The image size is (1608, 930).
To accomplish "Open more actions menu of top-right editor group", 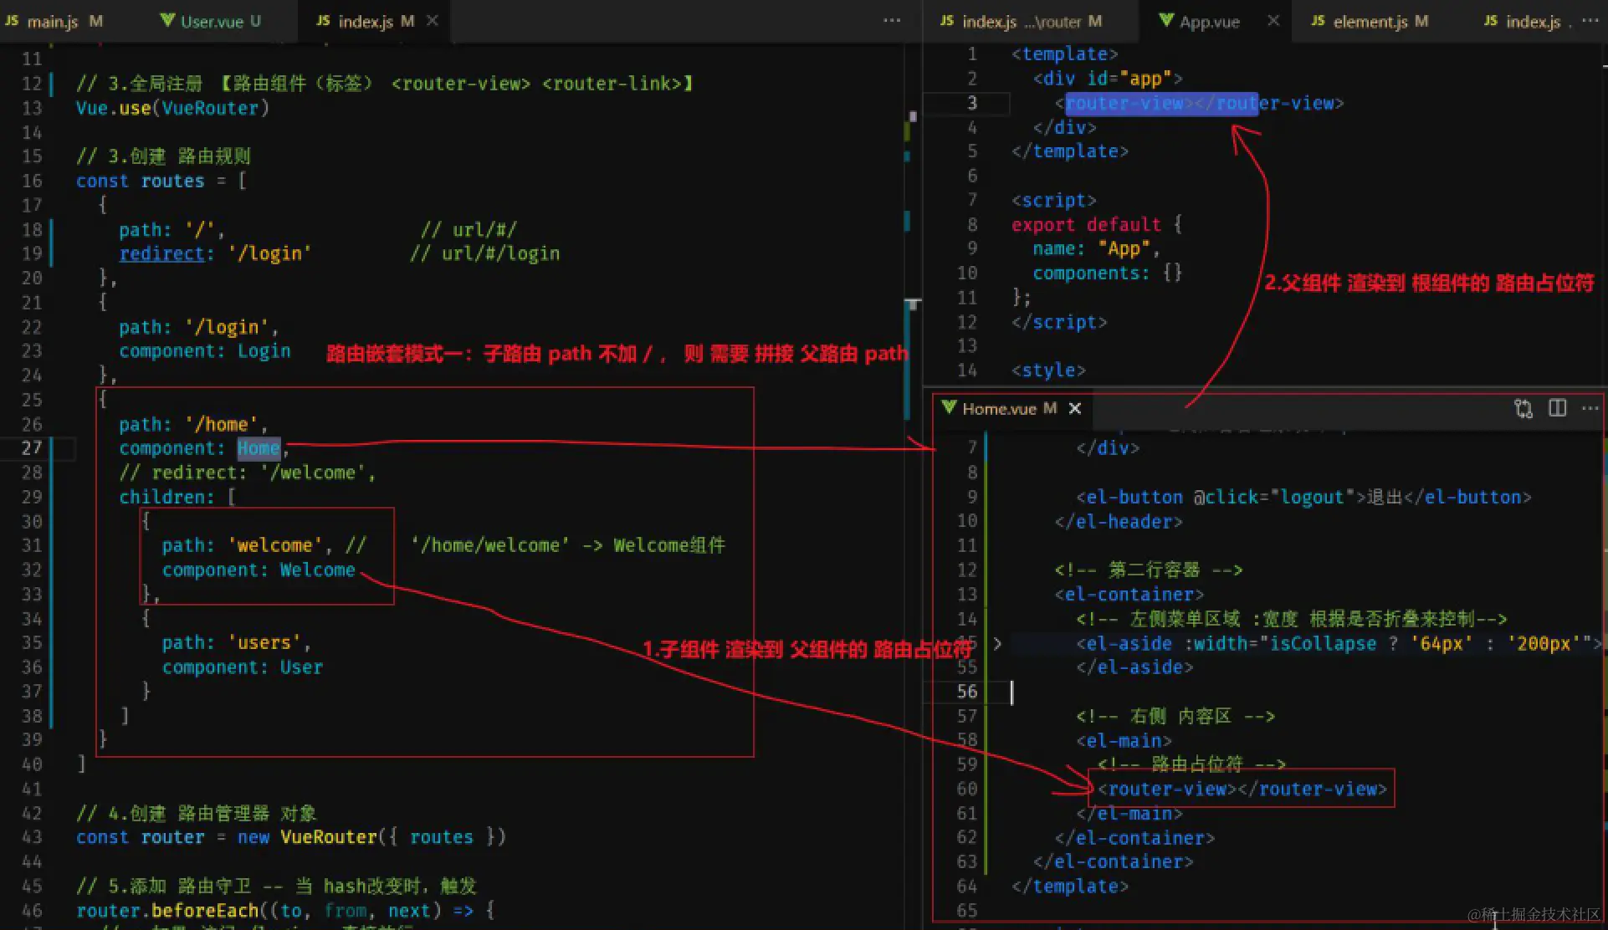I will pyautogui.click(x=1590, y=20).
